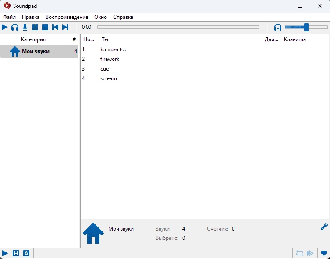Sort sounds by Тег column header
The height and width of the screenshot is (259, 330).
180,39
